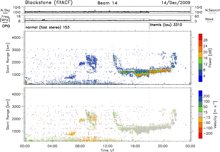Click the "04:00" time axis tick label
The width and height of the screenshot is (220, 152).
coord(52,146)
